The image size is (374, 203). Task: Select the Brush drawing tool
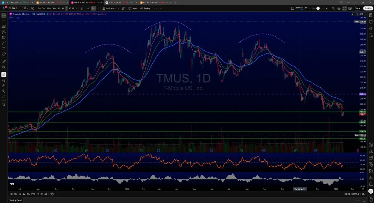pyautogui.click(x=4, y=43)
